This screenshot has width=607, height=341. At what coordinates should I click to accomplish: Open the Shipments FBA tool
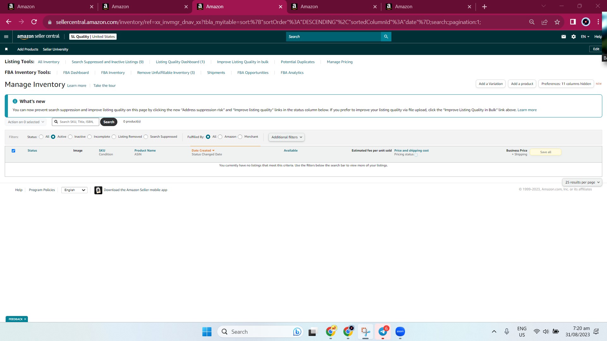point(216,73)
